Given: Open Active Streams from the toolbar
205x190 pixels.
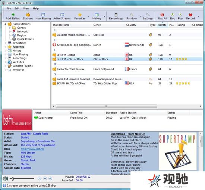Looking at the screenshot, I should [62, 16].
